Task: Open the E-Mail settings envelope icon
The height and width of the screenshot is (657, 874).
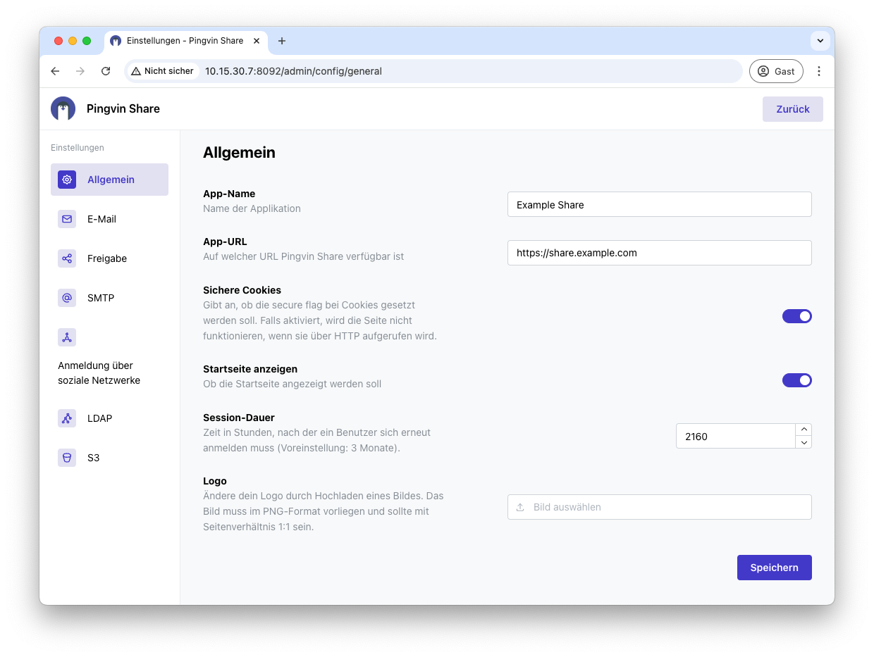Action: click(67, 219)
